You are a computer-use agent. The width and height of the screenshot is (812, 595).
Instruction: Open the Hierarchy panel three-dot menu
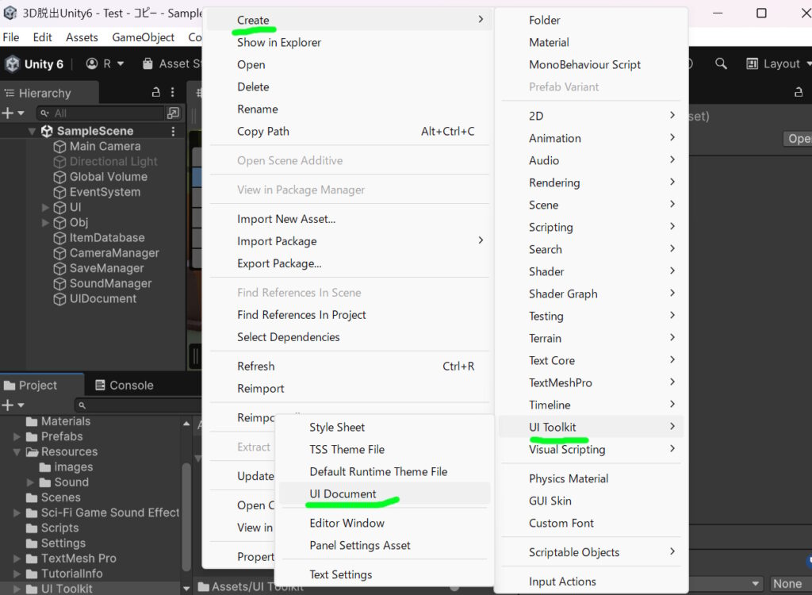click(x=172, y=92)
